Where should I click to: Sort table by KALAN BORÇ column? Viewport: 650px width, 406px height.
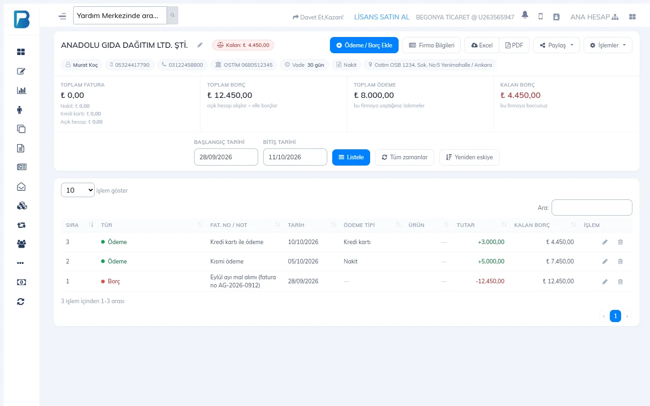pos(544,225)
